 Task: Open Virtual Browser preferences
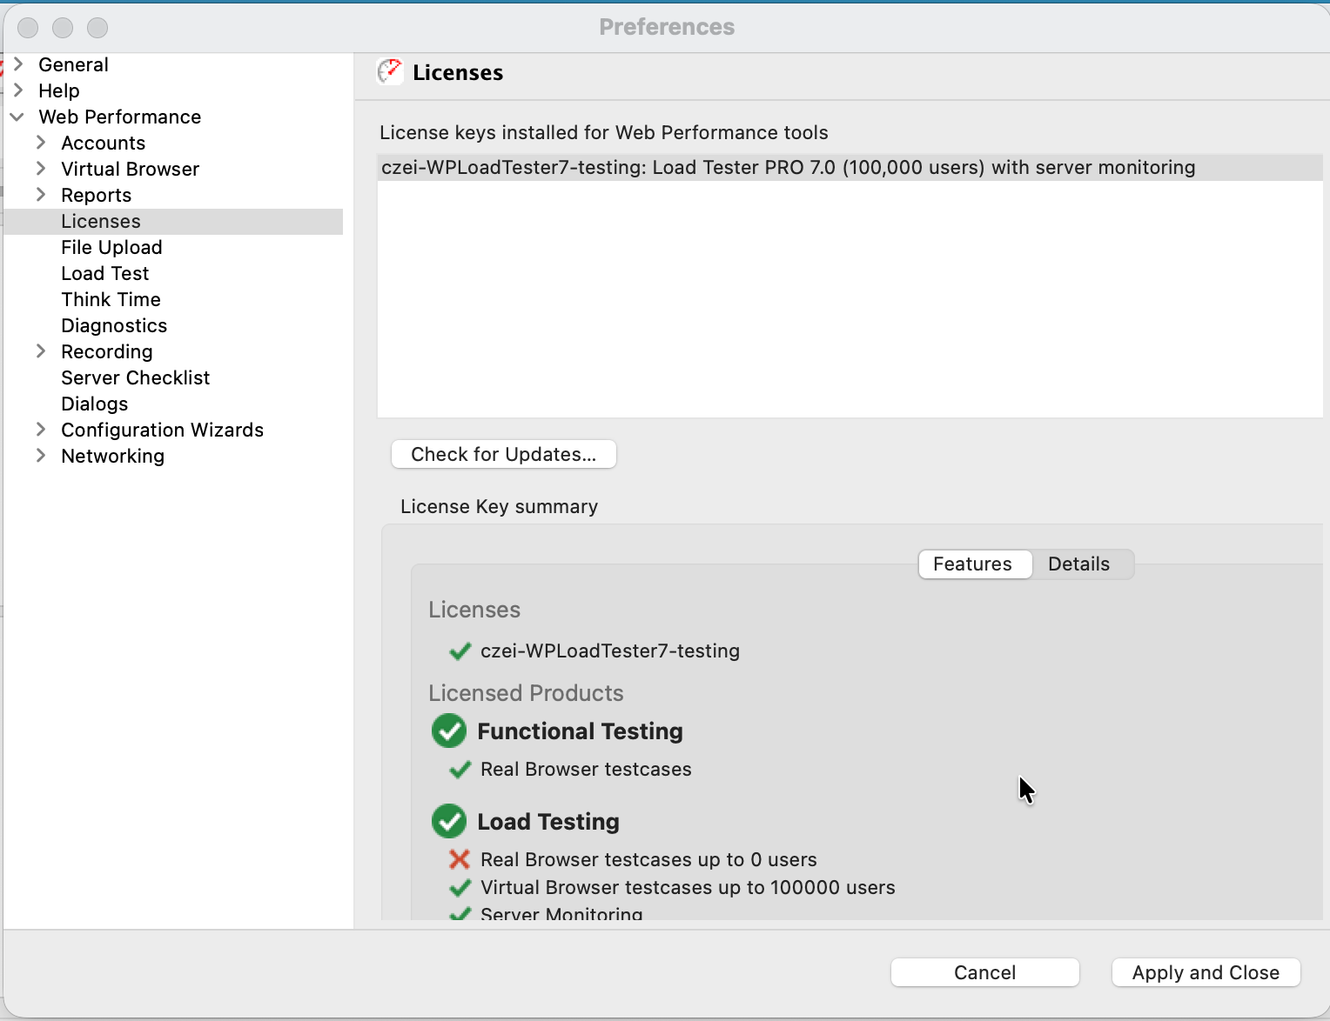131,169
